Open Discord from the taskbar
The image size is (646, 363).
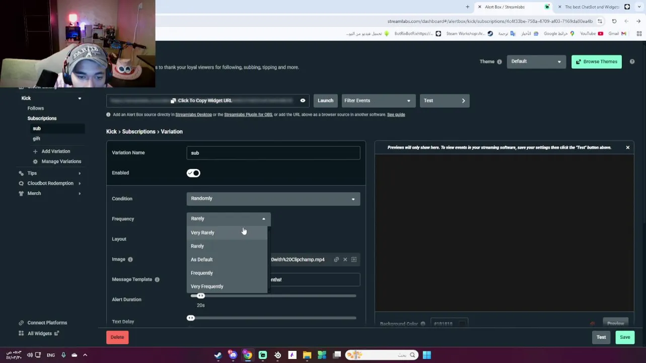click(233, 355)
